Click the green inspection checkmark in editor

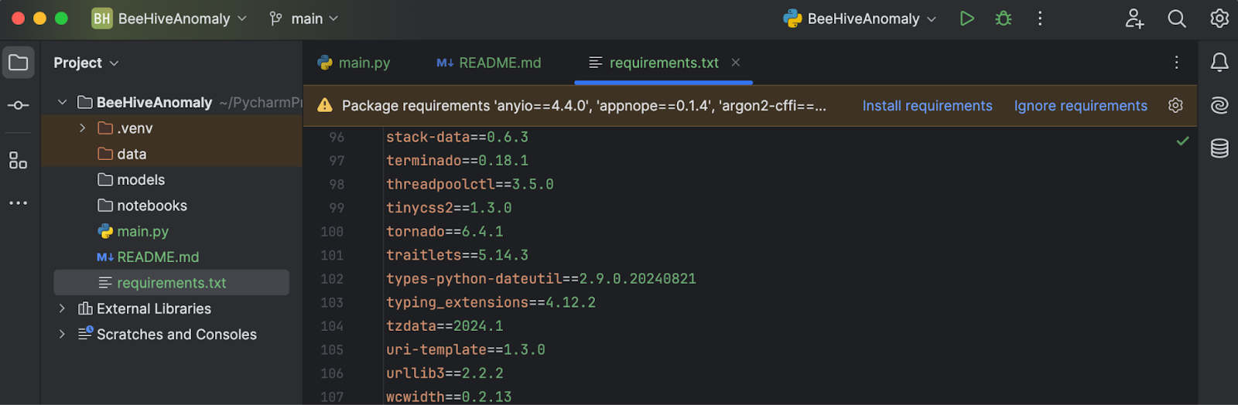pyautogui.click(x=1182, y=141)
